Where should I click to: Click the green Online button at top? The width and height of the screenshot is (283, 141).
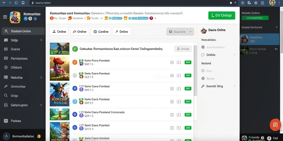tap(222, 15)
